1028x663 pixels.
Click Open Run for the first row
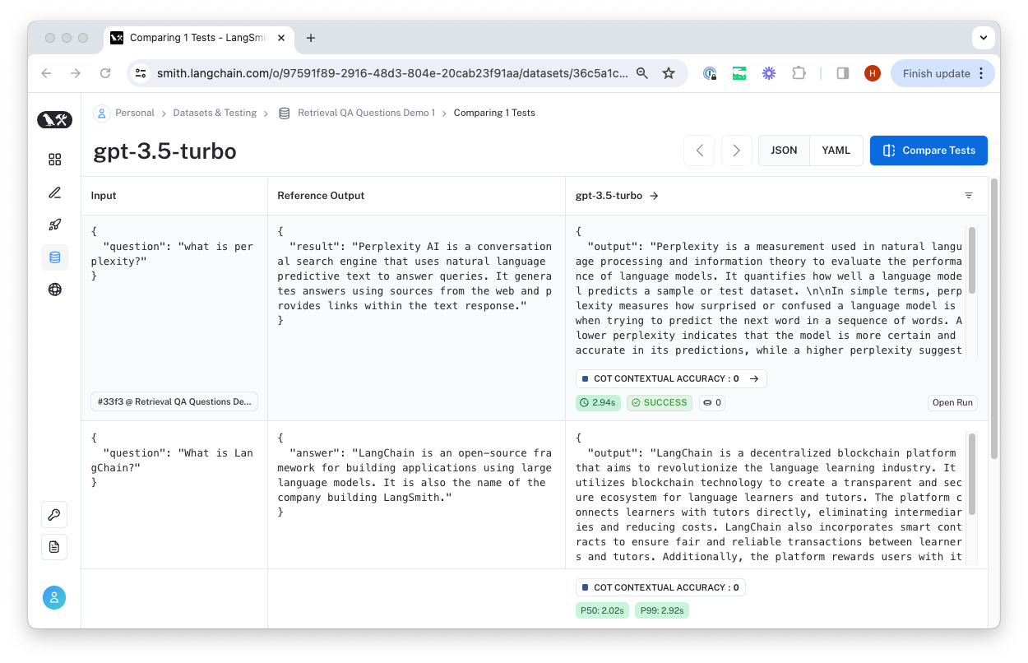tap(952, 402)
